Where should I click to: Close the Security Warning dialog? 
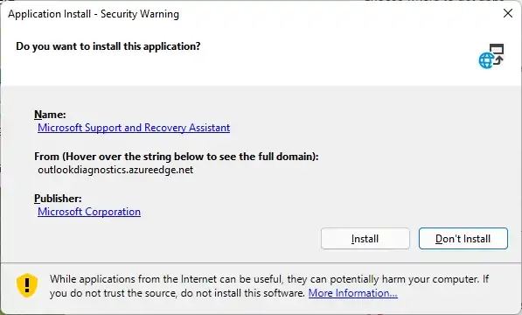pyautogui.click(x=508, y=13)
